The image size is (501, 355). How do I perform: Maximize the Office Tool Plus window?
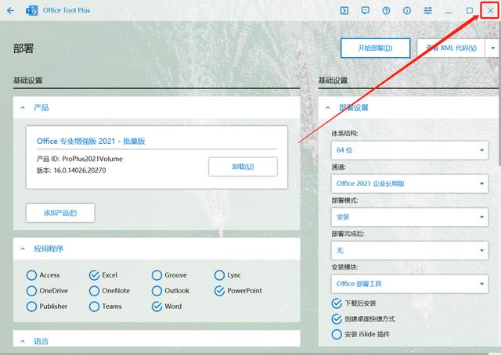tap(470, 10)
